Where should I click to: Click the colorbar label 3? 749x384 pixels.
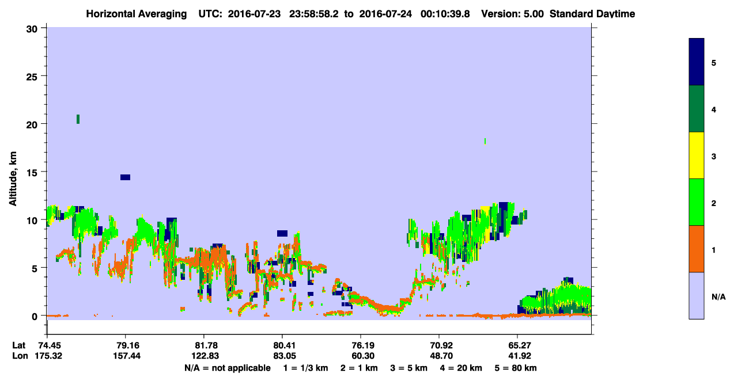[714, 155]
